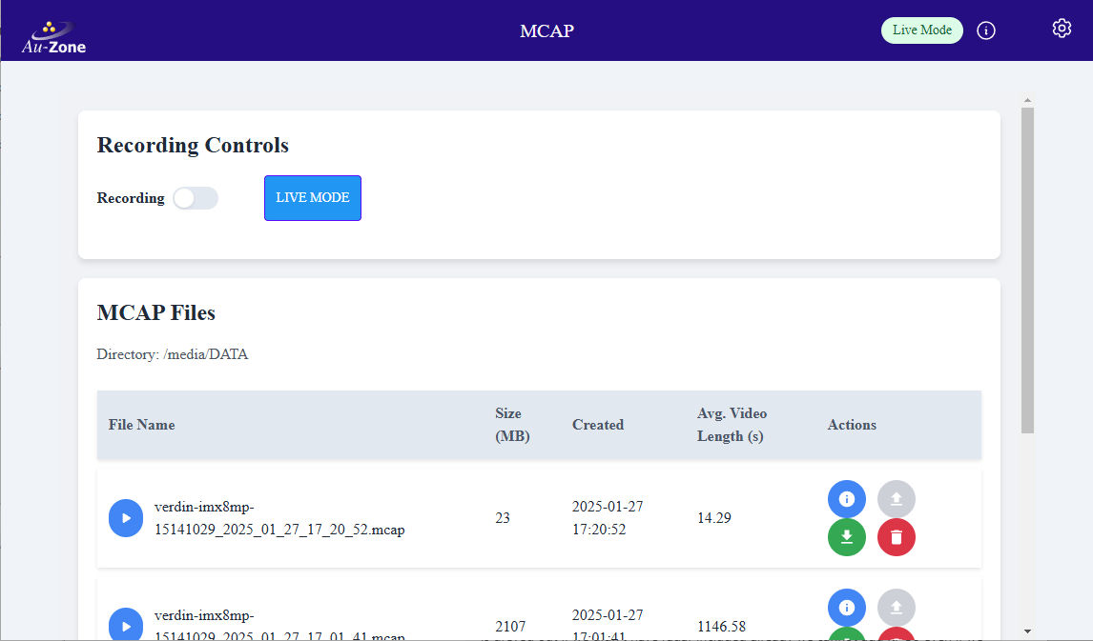The image size is (1093, 641).
Task: Upload the 17_01_41.mcap file
Action: click(896, 607)
